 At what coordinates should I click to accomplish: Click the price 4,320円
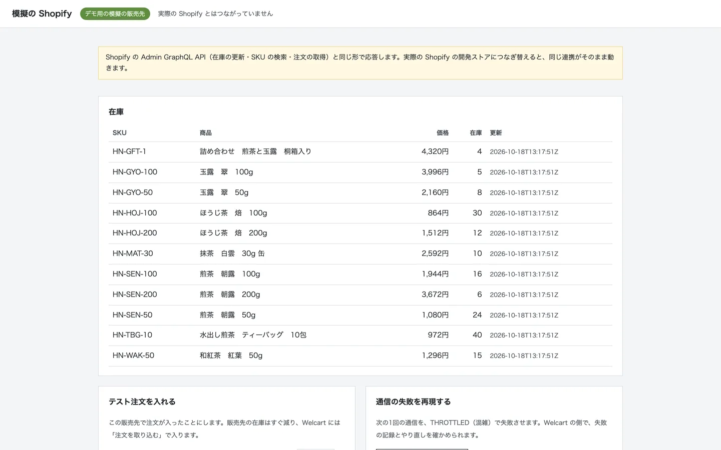[435, 151]
